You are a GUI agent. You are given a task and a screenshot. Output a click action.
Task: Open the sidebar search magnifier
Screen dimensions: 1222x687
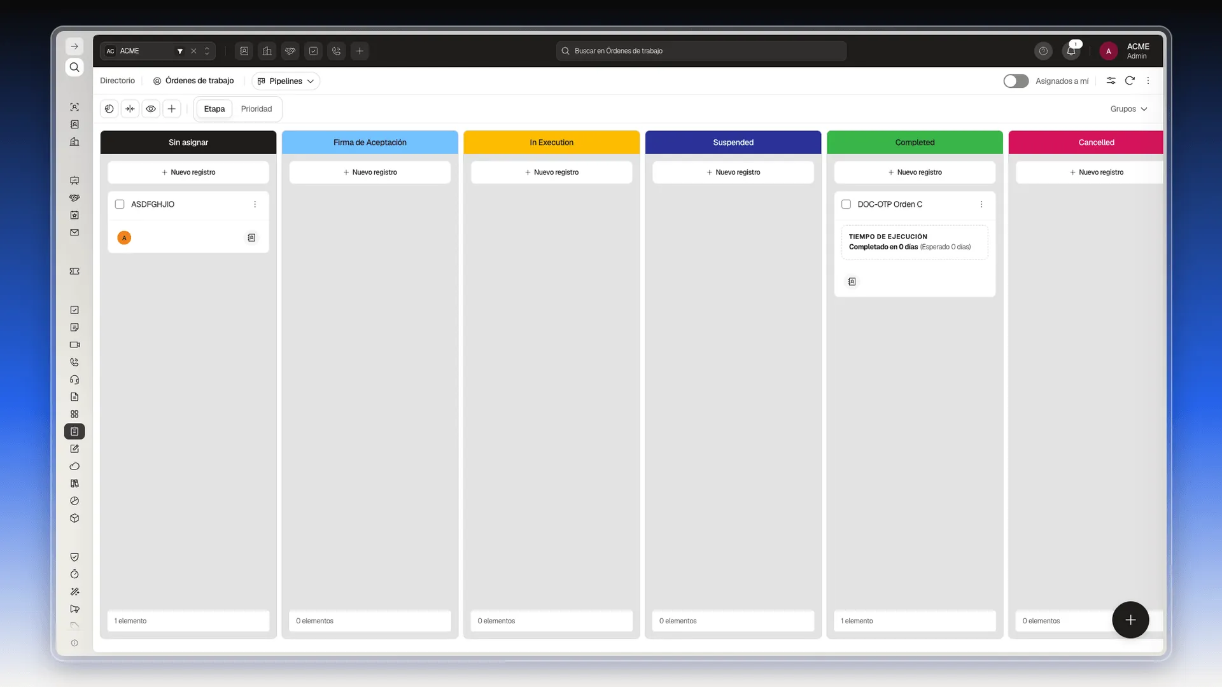coord(74,67)
